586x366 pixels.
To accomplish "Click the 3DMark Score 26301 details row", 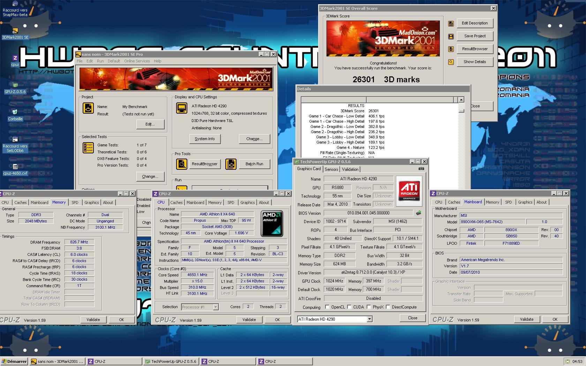I will point(359,111).
